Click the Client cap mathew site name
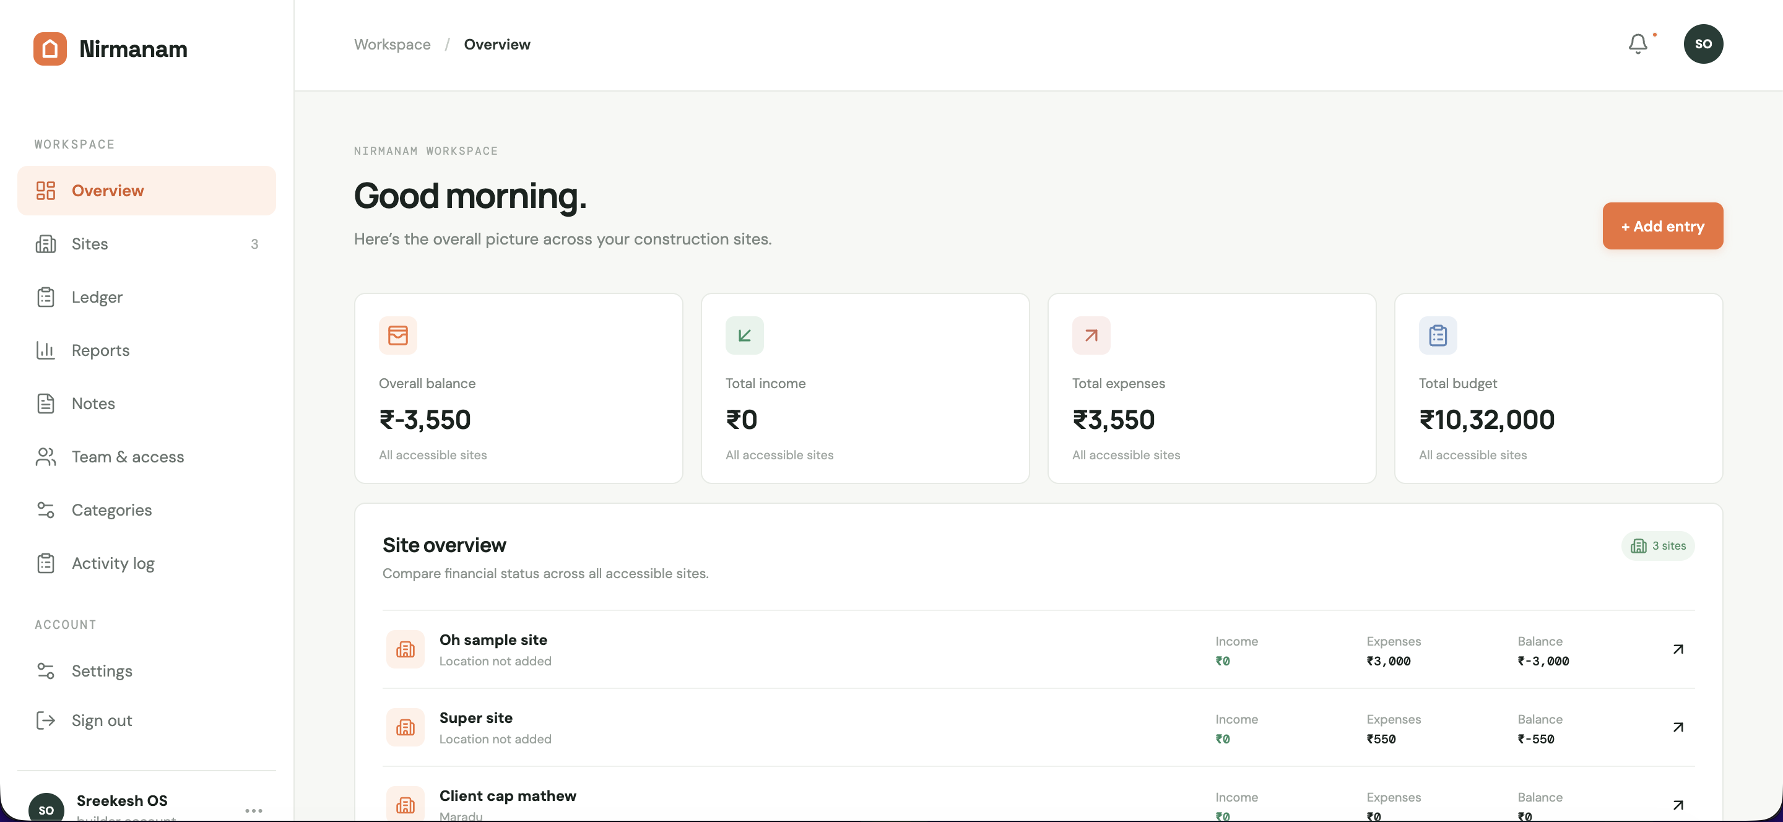This screenshot has width=1783, height=822. (508, 796)
